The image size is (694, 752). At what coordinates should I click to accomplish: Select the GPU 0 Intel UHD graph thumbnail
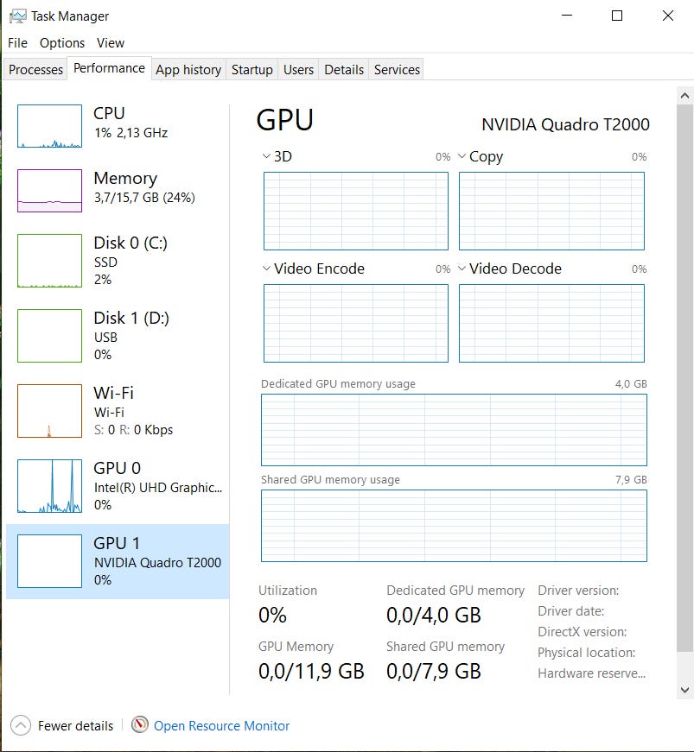(x=49, y=486)
